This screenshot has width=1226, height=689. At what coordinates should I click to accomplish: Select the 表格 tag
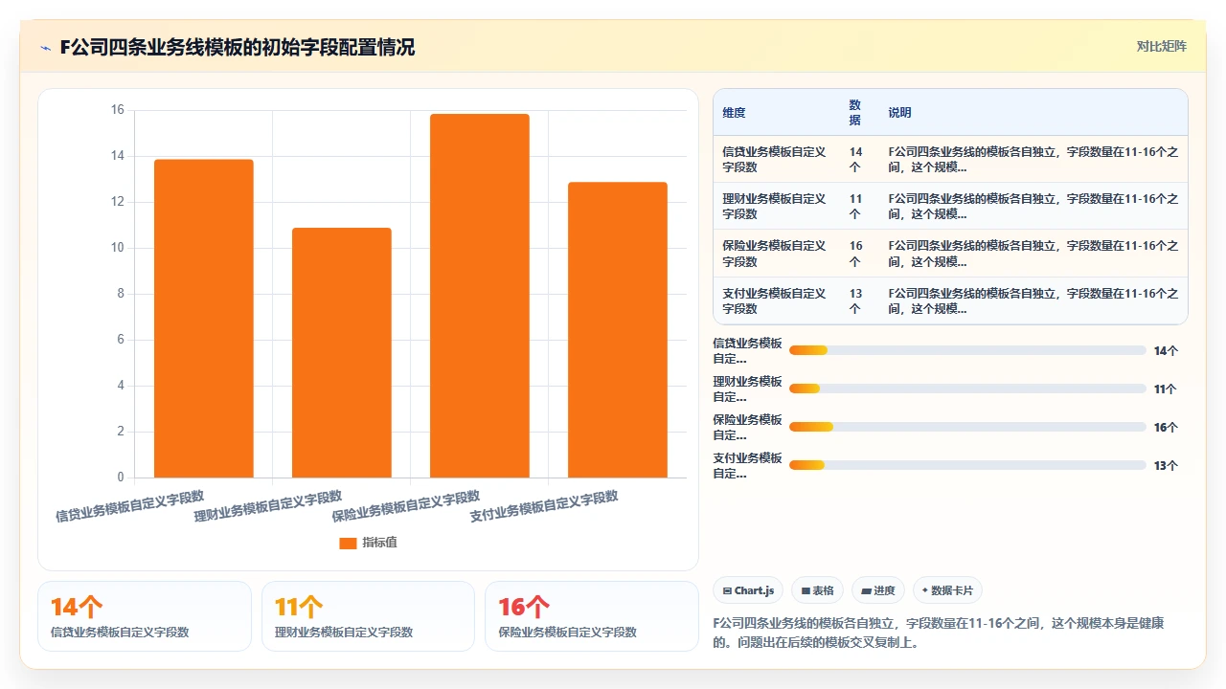(817, 590)
